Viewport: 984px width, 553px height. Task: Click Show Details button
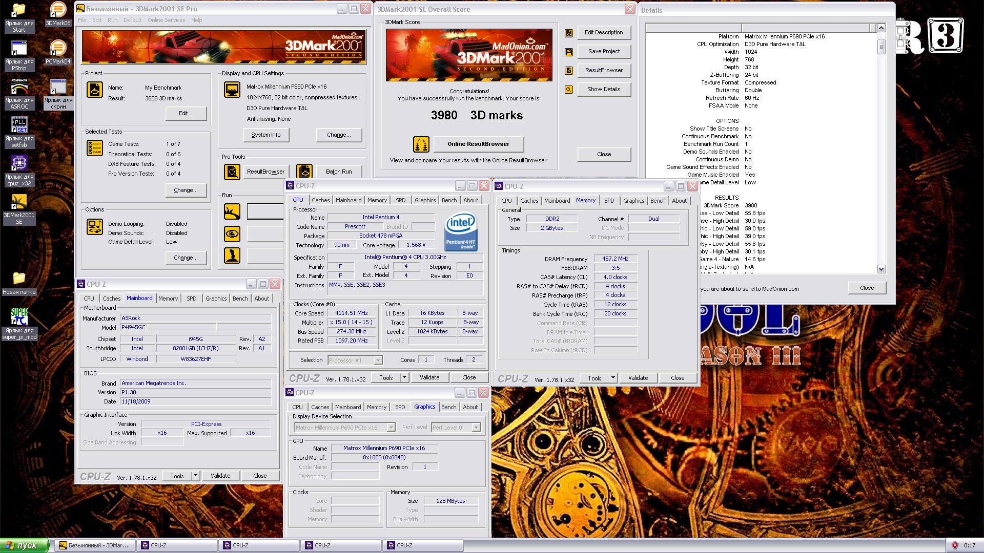click(x=604, y=90)
